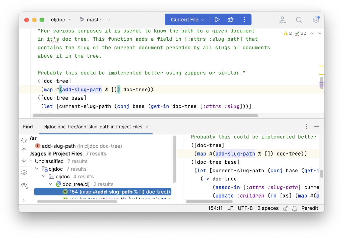Start debugging with the bug icon
The width and height of the screenshot is (343, 238).
point(231,20)
